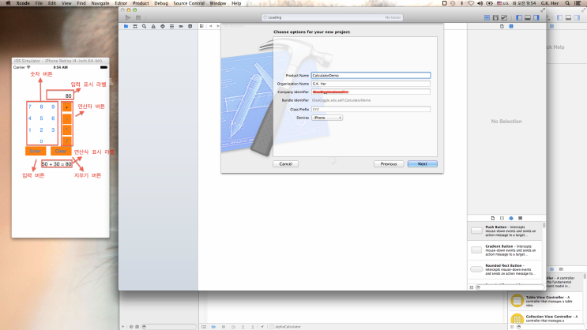Open the Project navigator folder icon
Image resolution: width=587 pixels, height=330 pixels.
[126, 26]
